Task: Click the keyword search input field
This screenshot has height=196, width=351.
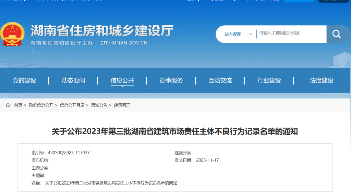Action: click(x=289, y=34)
